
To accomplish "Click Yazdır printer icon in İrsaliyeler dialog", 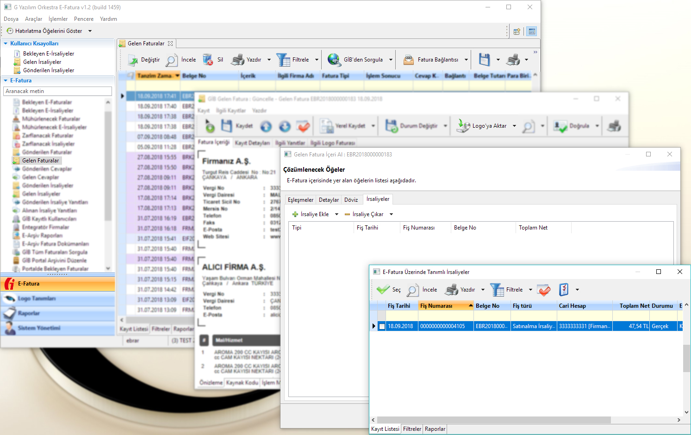I will click(x=451, y=290).
